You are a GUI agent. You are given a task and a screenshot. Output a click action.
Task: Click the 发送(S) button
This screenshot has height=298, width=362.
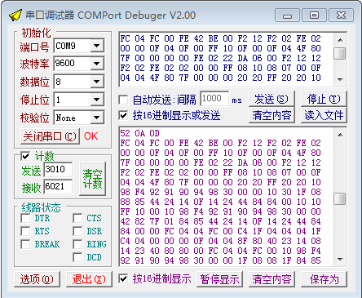tap(271, 99)
